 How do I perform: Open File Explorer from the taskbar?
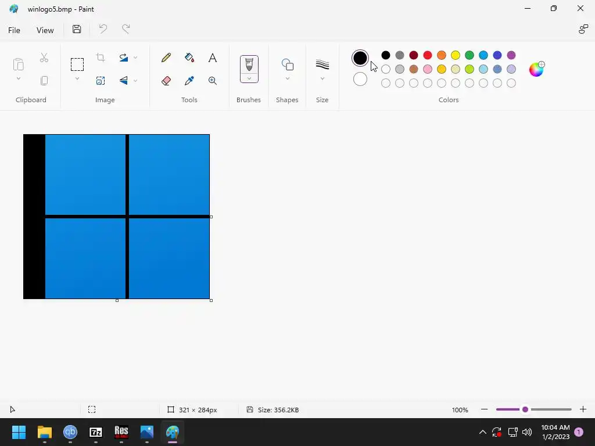click(44, 432)
